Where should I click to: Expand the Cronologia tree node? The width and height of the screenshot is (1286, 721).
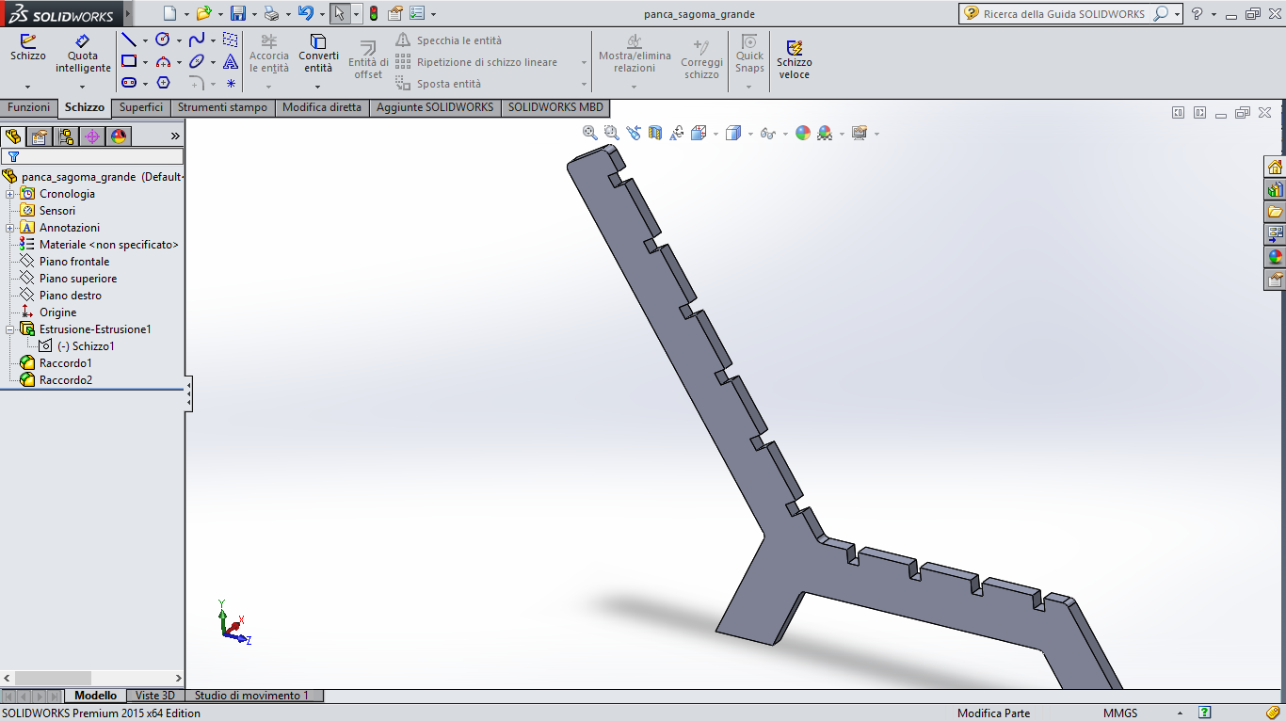coord(10,194)
